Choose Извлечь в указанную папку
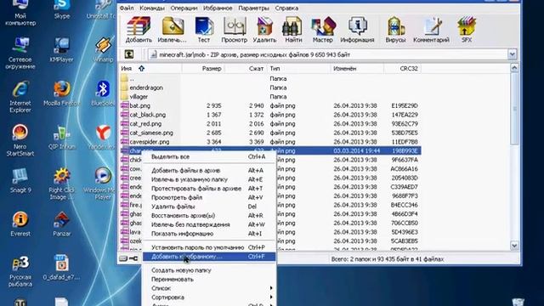 (209, 179)
